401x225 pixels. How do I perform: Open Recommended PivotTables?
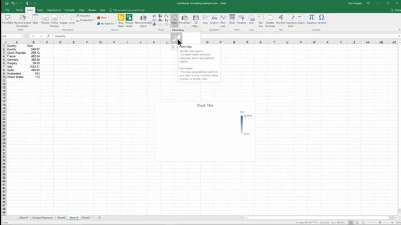point(23,21)
